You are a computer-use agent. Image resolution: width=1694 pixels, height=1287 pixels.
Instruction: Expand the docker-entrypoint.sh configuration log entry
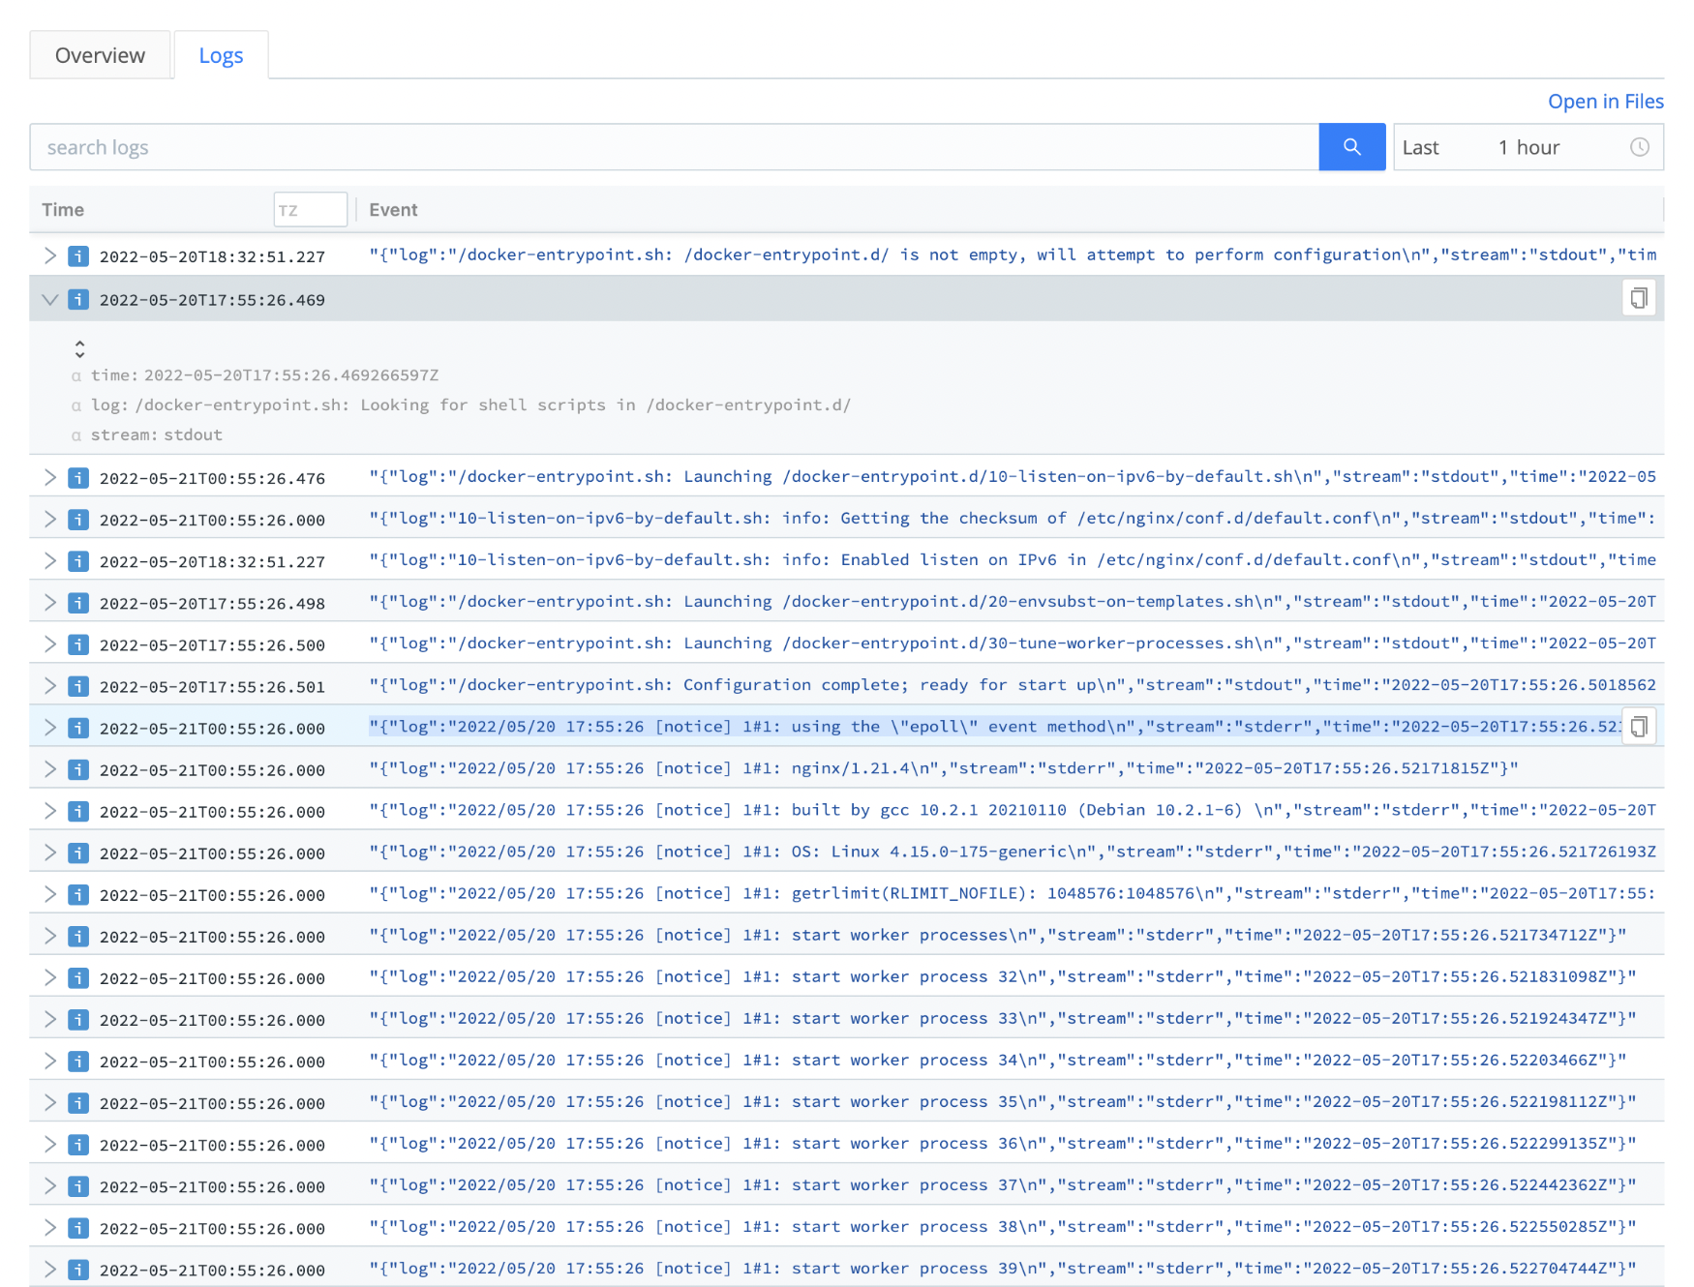click(x=50, y=255)
